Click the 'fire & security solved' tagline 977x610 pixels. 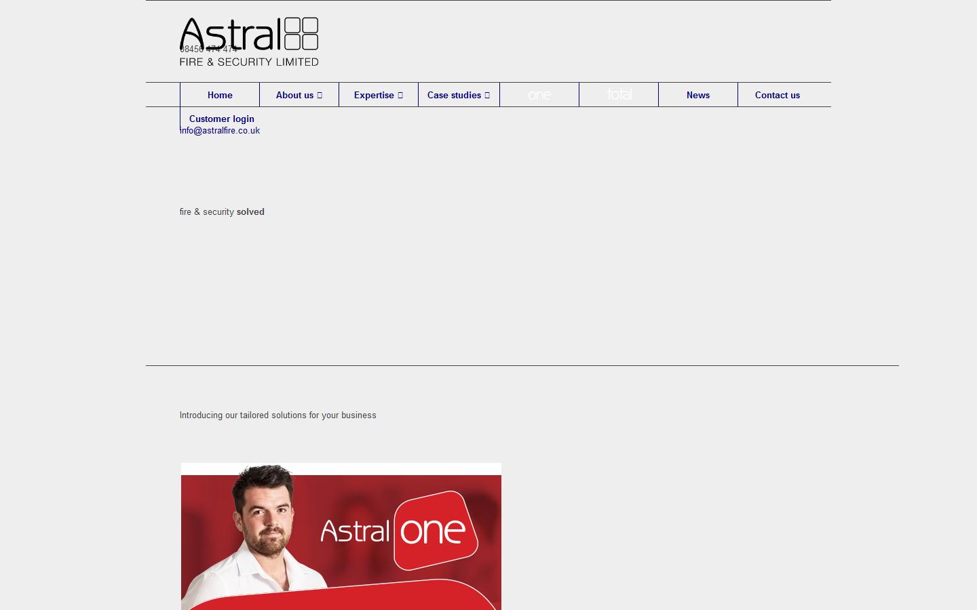coord(222,211)
